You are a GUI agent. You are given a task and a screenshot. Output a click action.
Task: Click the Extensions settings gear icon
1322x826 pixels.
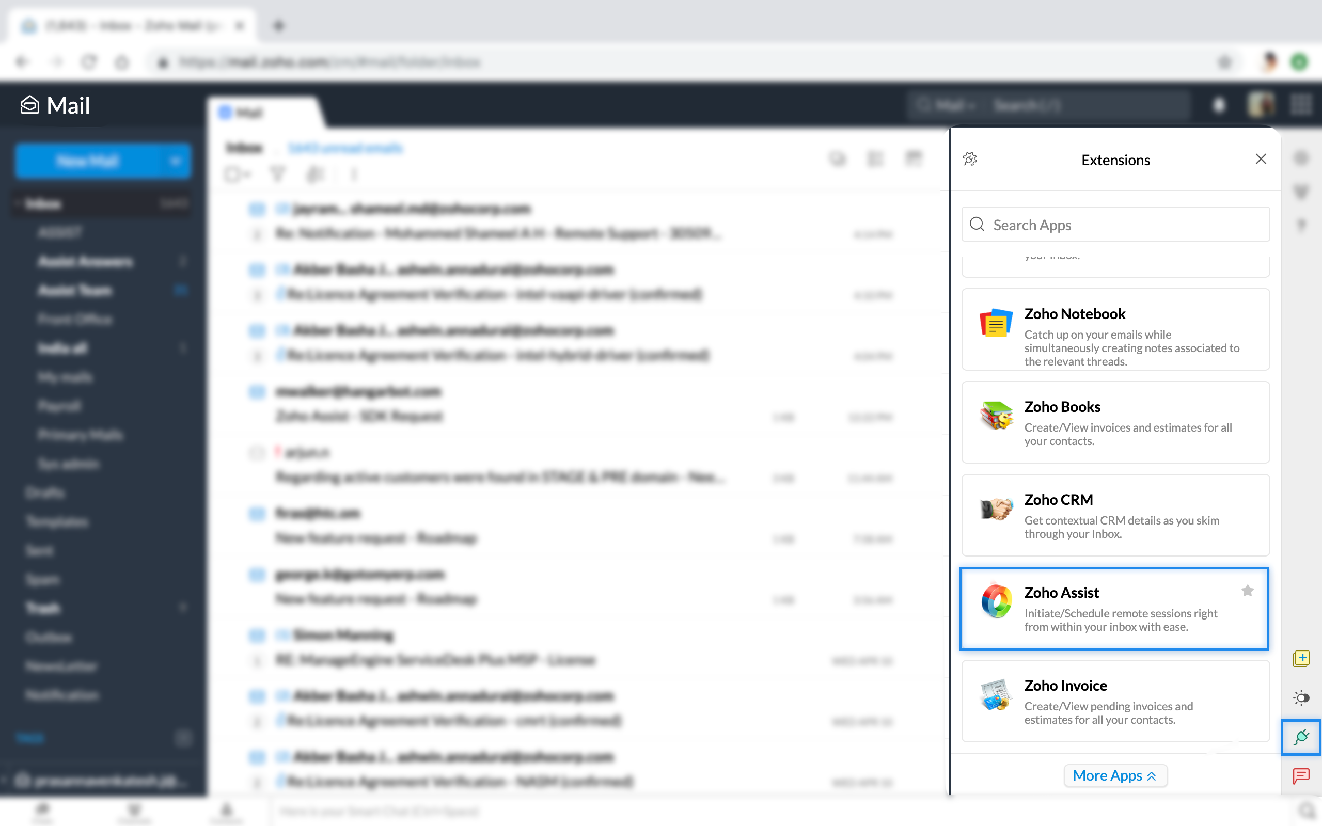tap(971, 158)
